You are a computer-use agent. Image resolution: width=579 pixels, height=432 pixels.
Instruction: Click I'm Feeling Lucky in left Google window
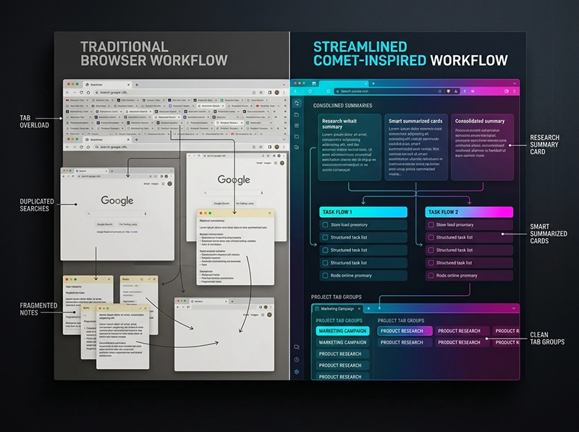[128, 224]
